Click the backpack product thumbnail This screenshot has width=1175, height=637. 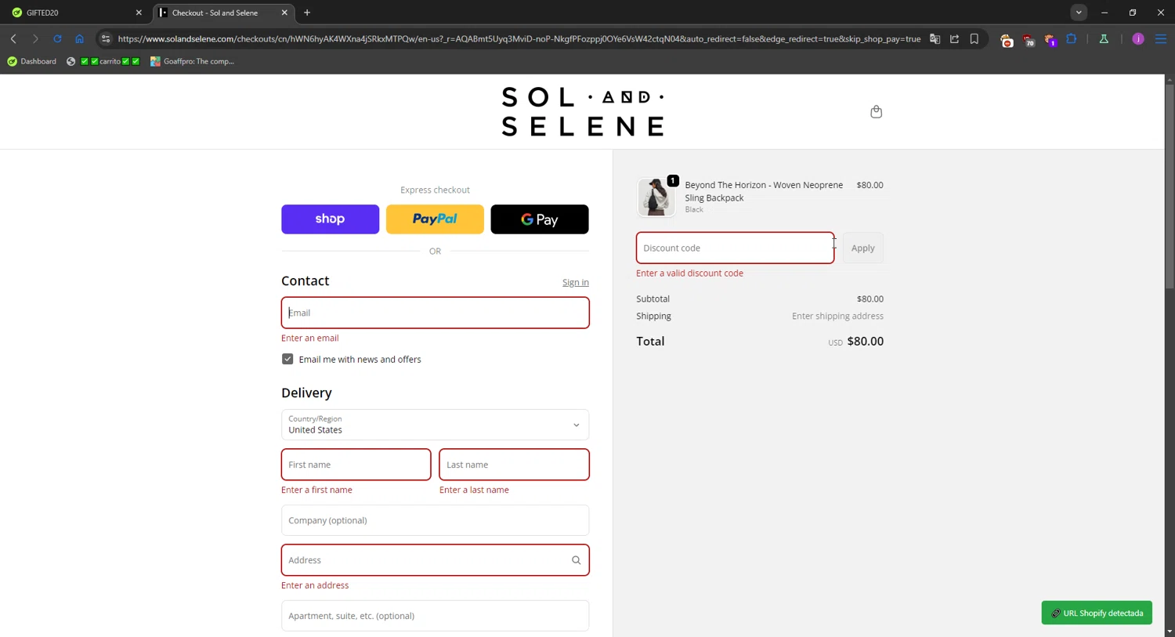[656, 197]
